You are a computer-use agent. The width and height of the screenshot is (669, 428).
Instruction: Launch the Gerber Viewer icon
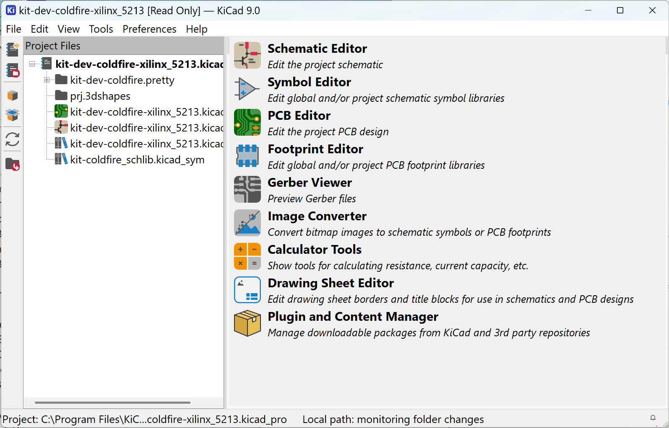click(x=247, y=189)
